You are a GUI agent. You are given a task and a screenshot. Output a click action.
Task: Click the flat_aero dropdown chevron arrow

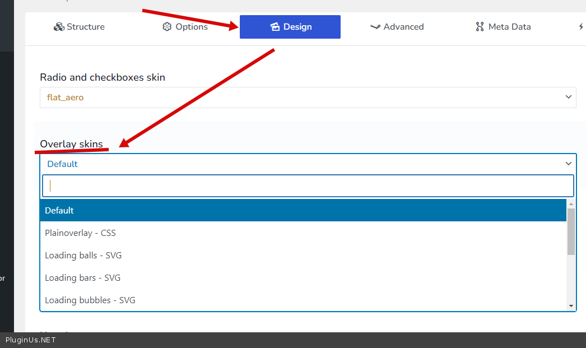(x=569, y=98)
